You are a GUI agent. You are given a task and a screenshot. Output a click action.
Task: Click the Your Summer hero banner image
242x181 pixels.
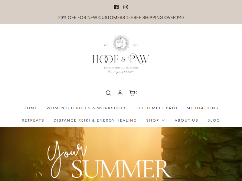pyautogui.click(x=121, y=154)
